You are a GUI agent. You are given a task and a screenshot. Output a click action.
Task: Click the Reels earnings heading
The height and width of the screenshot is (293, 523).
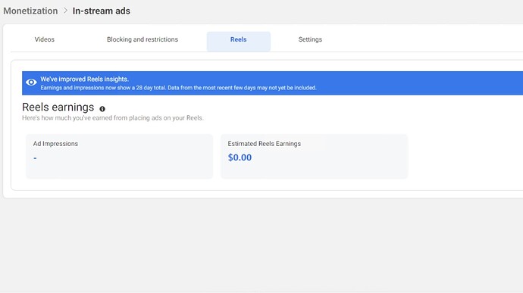point(58,107)
